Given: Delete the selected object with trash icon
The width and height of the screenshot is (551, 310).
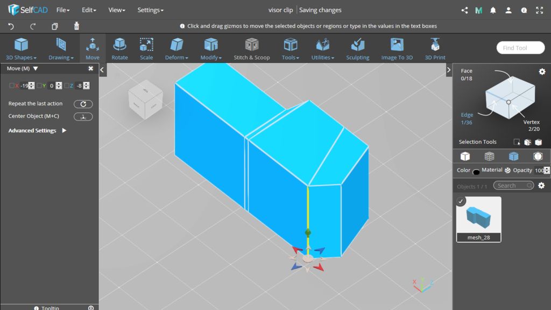Looking at the screenshot, I should click(x=76, y=26).
